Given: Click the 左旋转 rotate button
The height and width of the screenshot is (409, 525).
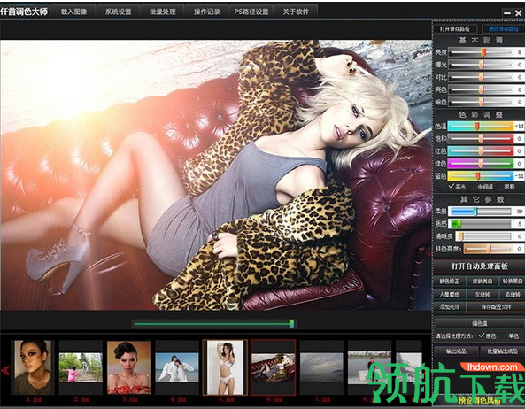Looking at the screenshot, I should (x=483, y=294).
